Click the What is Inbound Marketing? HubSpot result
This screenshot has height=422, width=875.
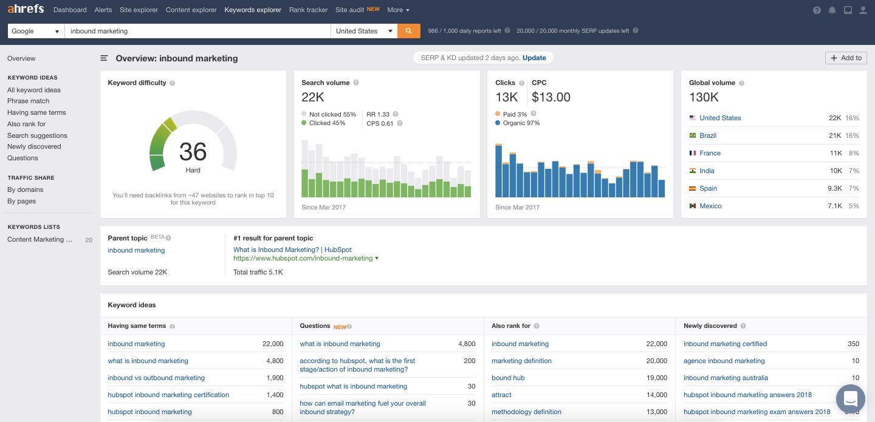(292, 250)
